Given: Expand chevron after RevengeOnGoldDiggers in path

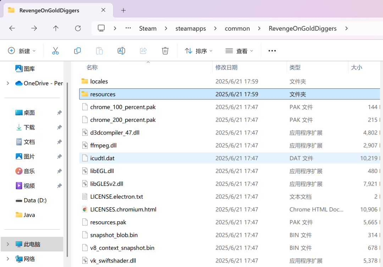Looking at the screenshot, I should coord(346,28).
